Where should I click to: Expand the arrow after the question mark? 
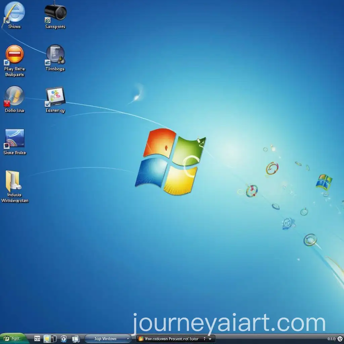[x=210, y=339]
